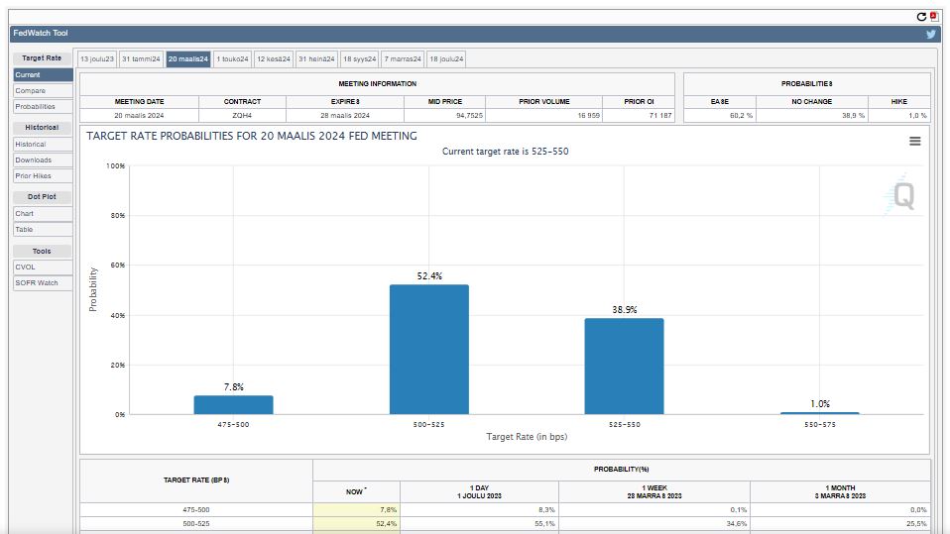Click the red PDF icon at top right
The image size is (950, 534).
coord(934,17)
